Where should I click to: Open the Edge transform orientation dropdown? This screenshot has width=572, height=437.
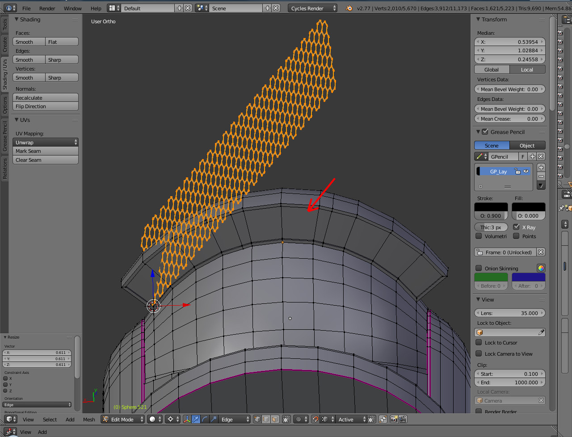[235, 419]
